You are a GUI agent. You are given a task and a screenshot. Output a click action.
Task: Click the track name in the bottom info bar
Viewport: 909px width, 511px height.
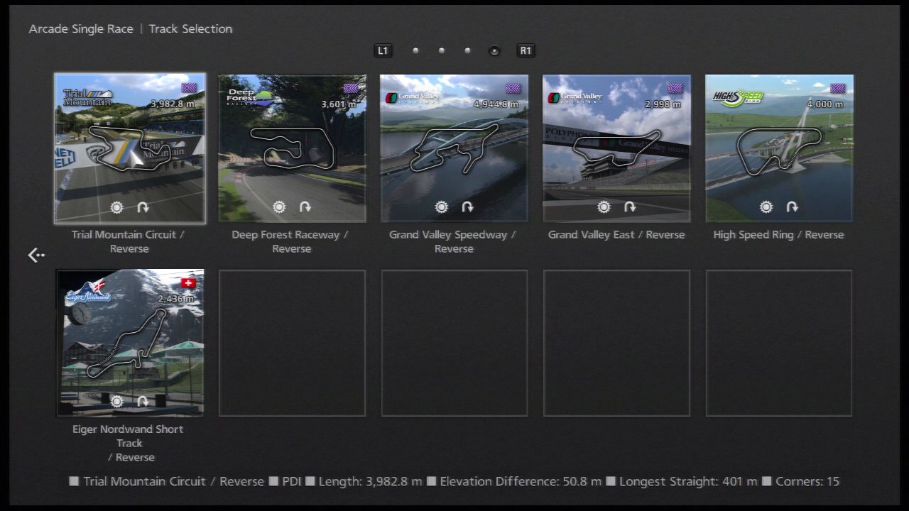click(173, 481)
